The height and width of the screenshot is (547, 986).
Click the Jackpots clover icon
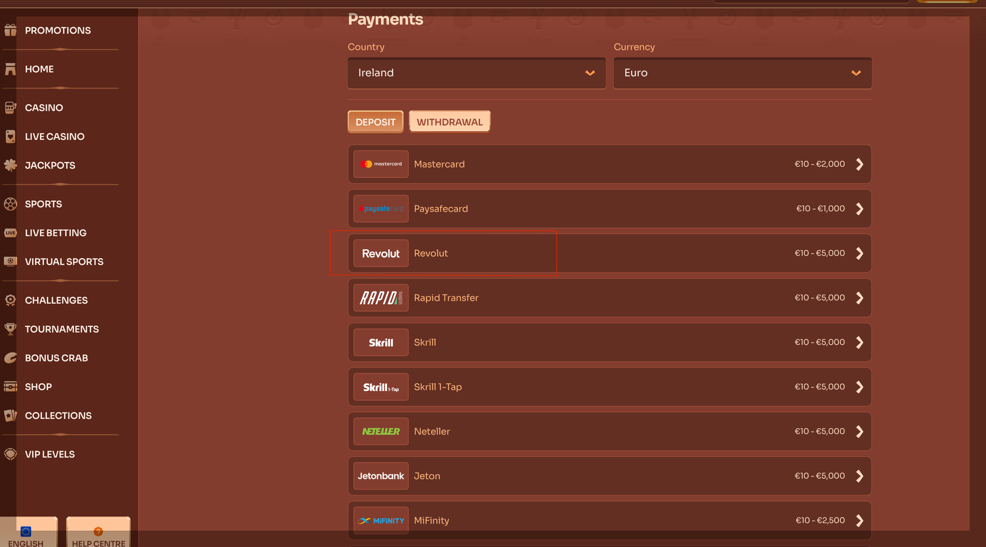point(10,165)
